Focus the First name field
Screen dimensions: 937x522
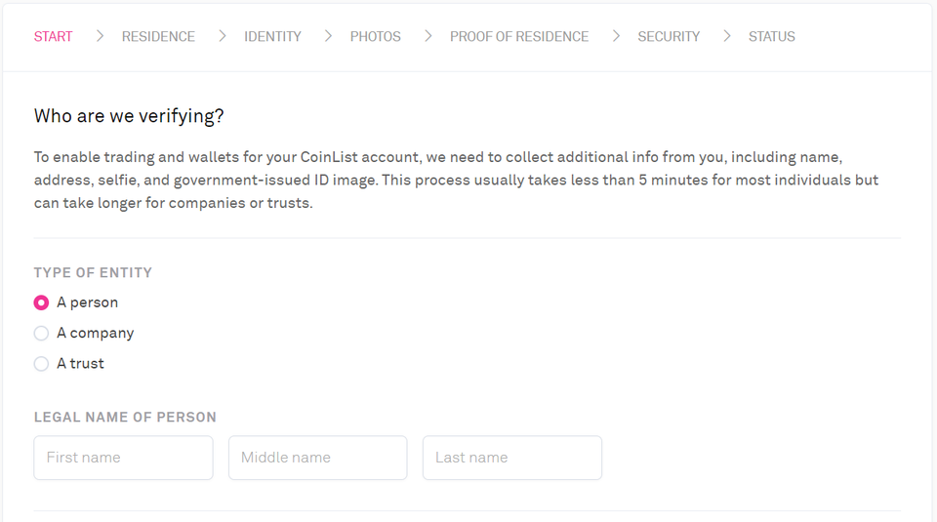(x=123, y=458)
